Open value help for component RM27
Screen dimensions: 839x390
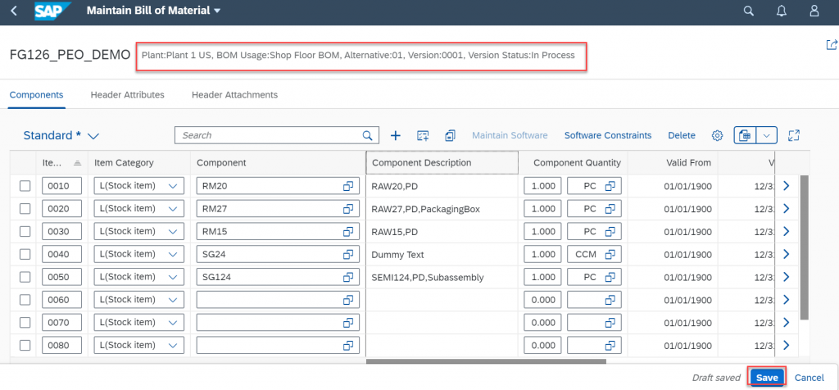348,209
